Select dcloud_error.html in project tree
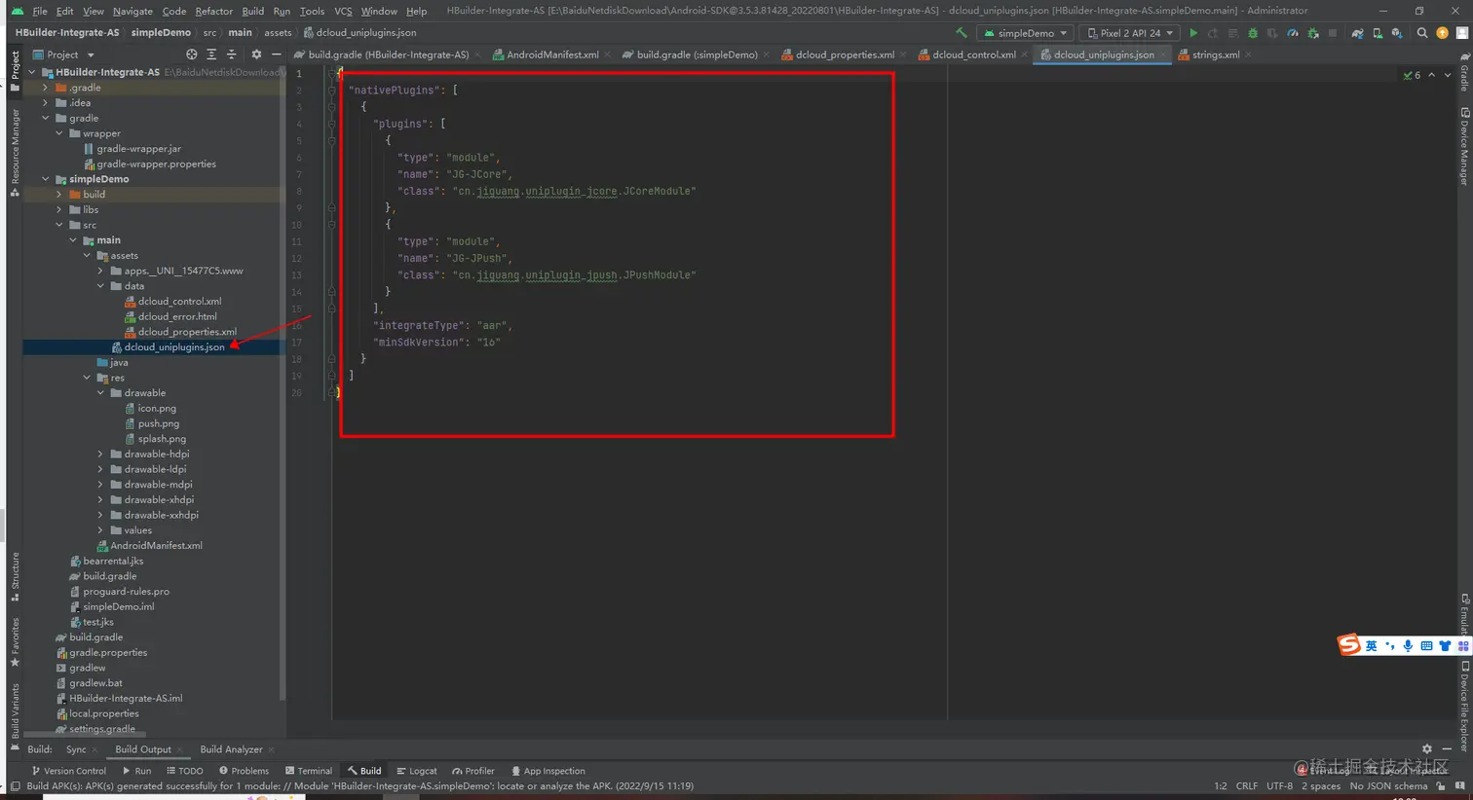The width and height of the screenshot is (1473, 800). [x=177, y=316]
